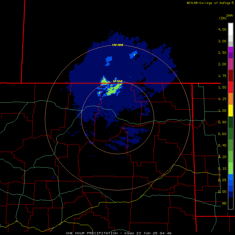Pick the light blue swatch beside 0.05
Screen dimensions: 235x235
231,177
